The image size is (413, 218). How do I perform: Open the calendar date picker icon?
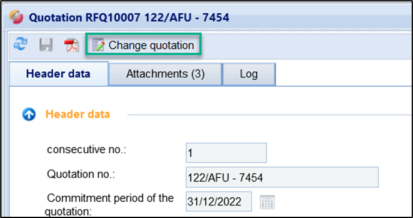click(x=267, y=202)
